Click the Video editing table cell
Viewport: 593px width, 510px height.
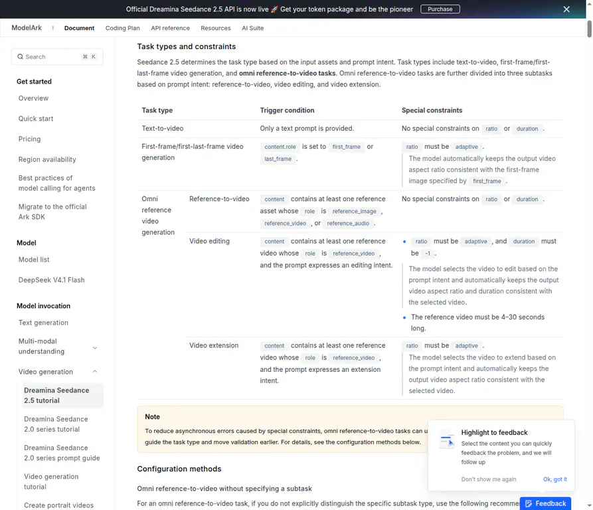[x=210, y=241]
